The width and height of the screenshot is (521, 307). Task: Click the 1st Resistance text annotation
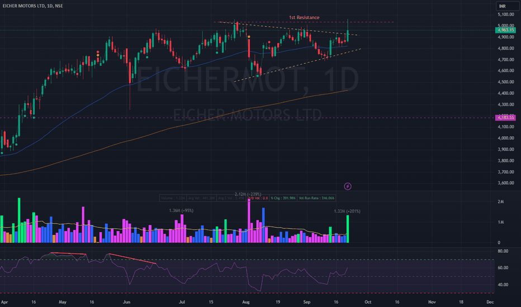[x=304, y=17]
